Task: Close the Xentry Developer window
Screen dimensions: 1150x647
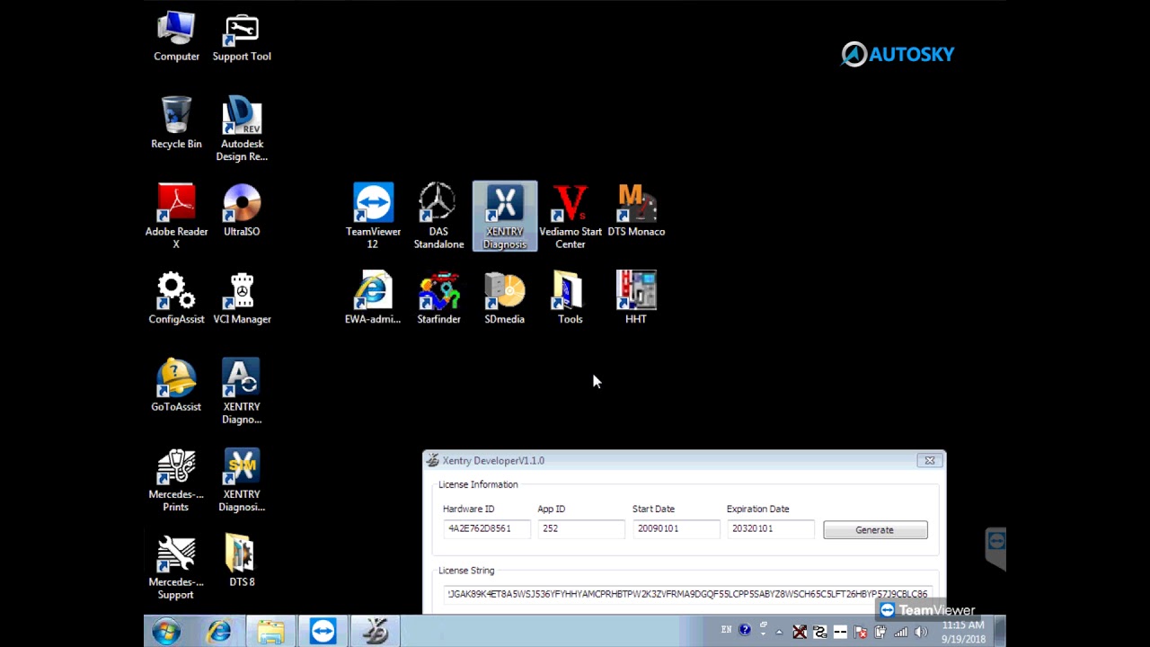Action: 930,460
